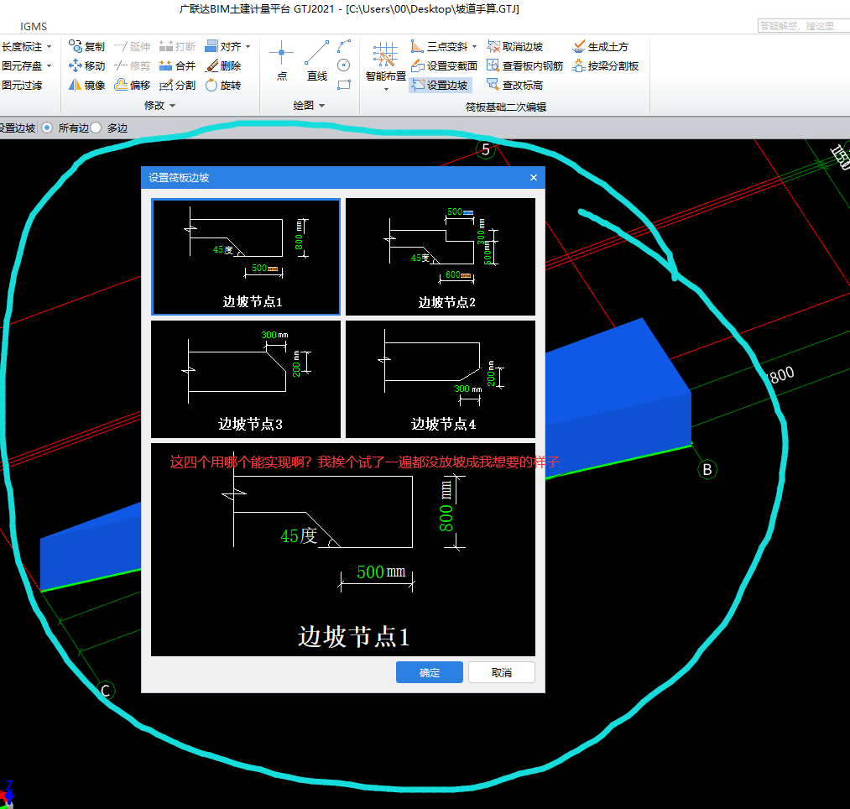This screenshot has height=809, width=850.
Task: Choose the 边坡节点3 thumbnail
Action: (246, 379)
